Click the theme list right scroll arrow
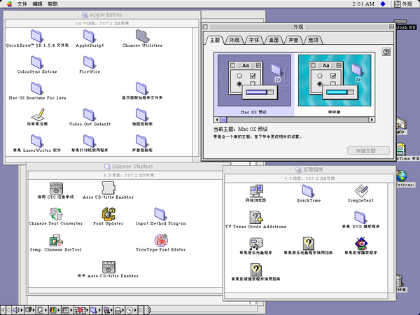Image resolution: width=420 pixels, height=315 pixels. click(372, 120)
